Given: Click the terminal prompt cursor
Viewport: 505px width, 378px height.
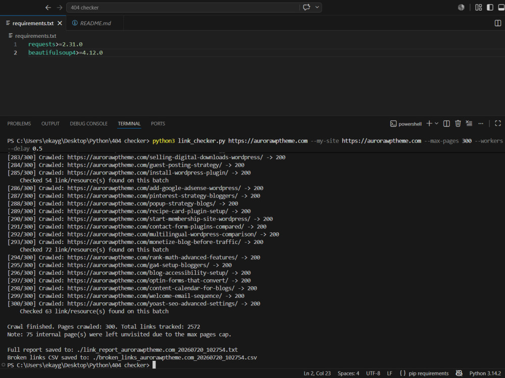Looking at the screenshot, I should (x=154, y=365).
